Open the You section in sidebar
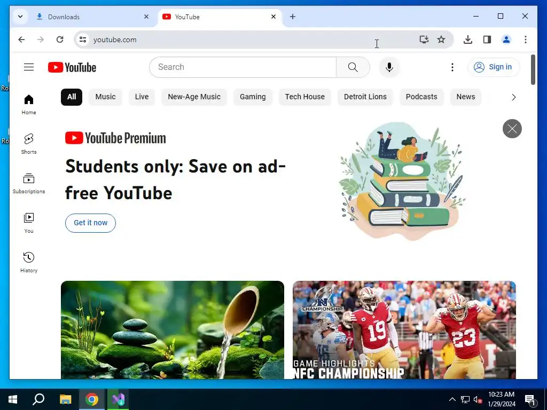Viewport: 547px width, 410px height. pyautogui.click(x=29, y=223)
